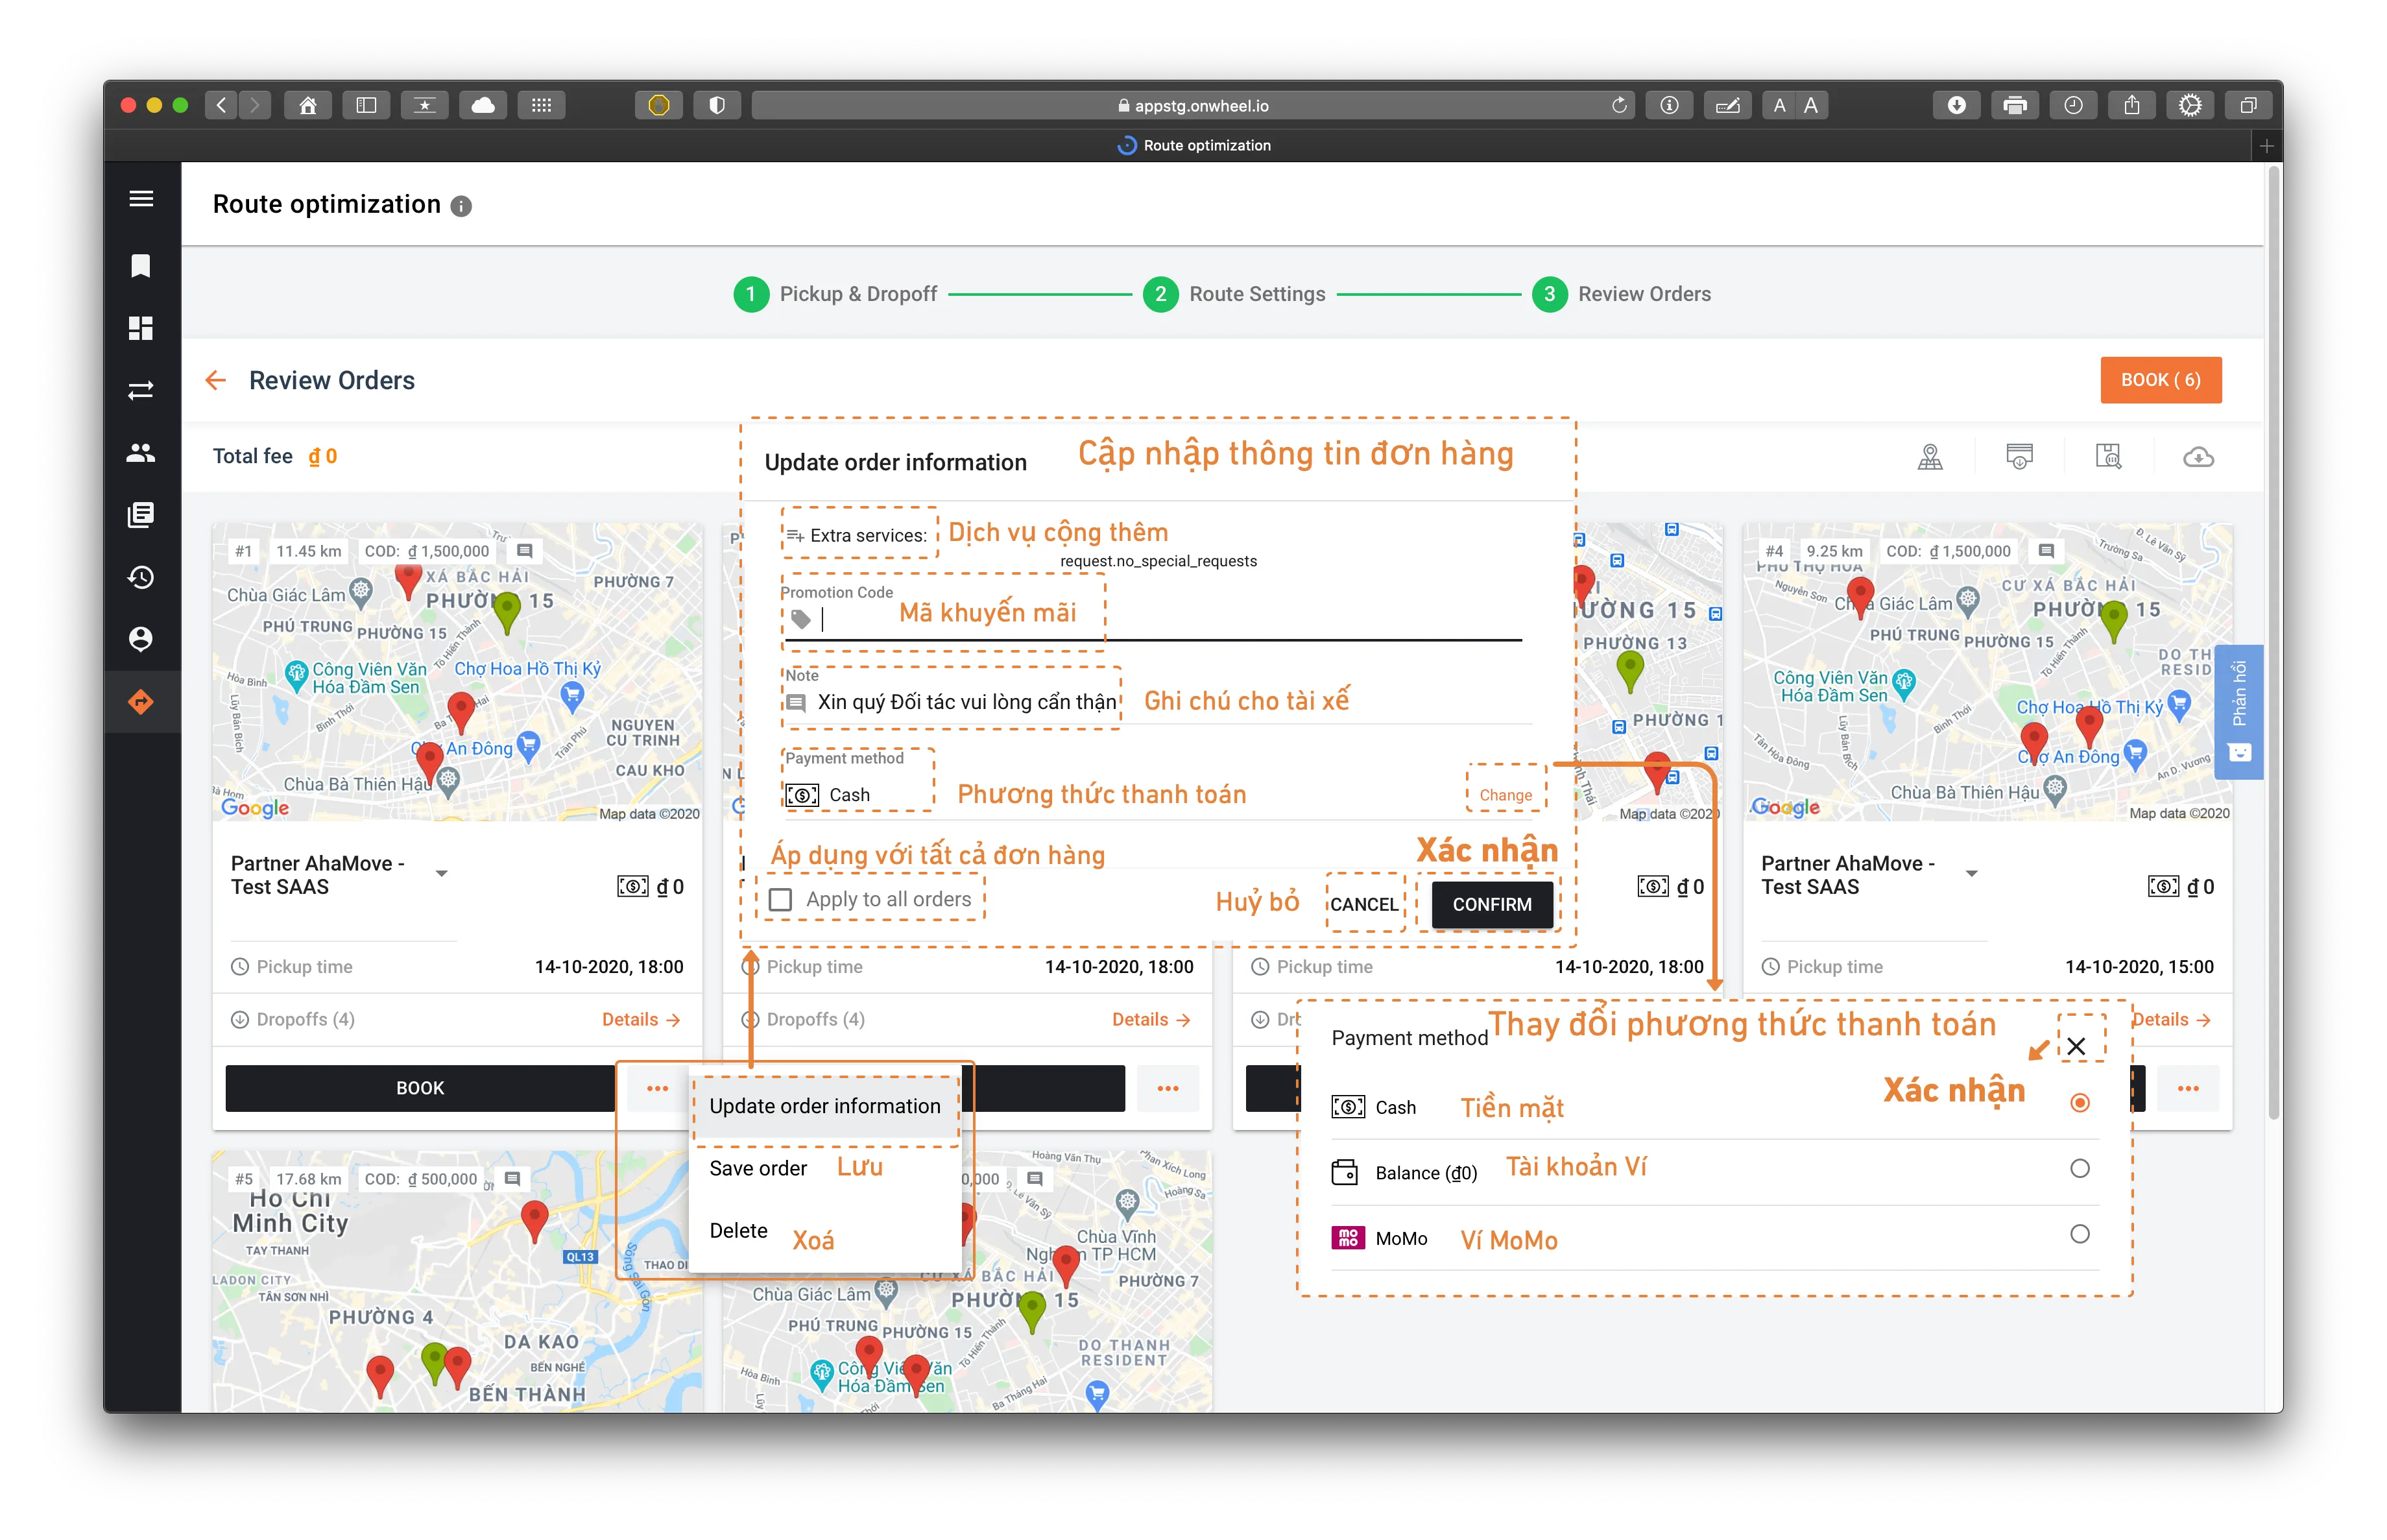Click the library/documents icon in the sidebar

[x=141, y=515]
